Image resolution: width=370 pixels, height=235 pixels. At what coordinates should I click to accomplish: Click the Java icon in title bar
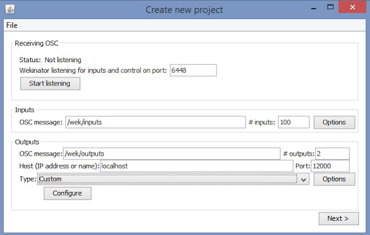10,10
